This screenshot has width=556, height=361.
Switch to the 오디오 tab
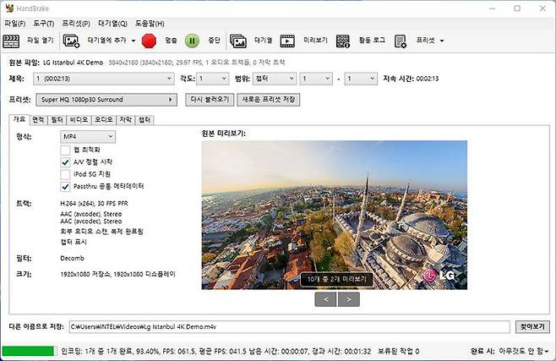(104, 120)
